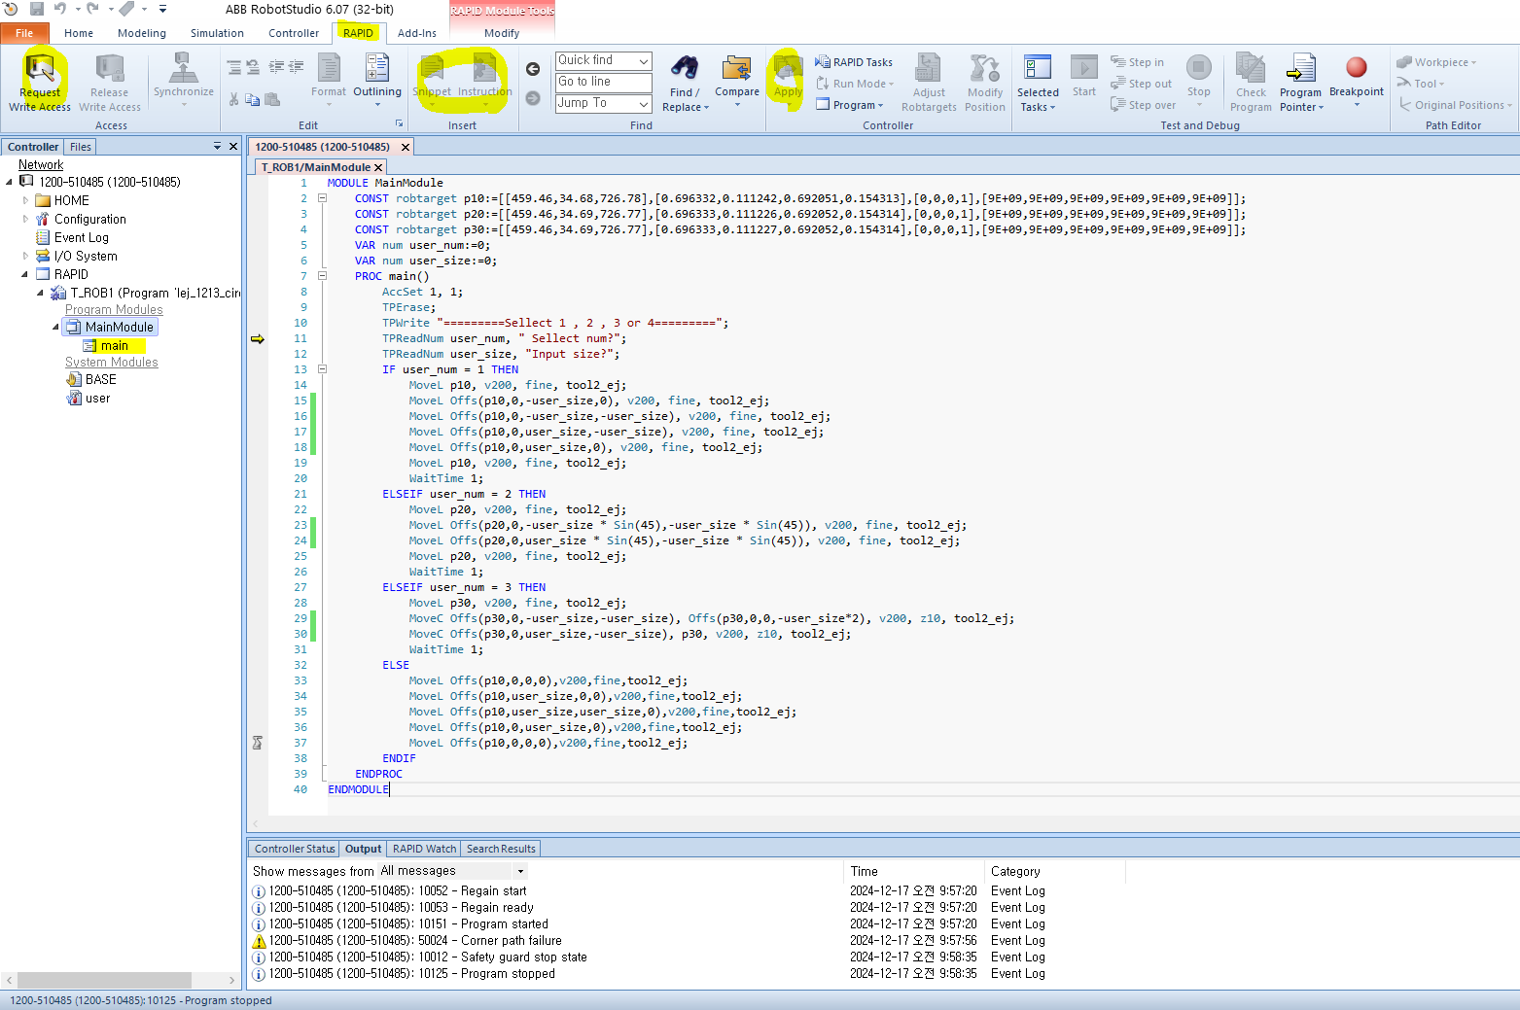Click the cut scissors icon
Viewport: 1520px width, 1010px height.
(x=234, y=99)
